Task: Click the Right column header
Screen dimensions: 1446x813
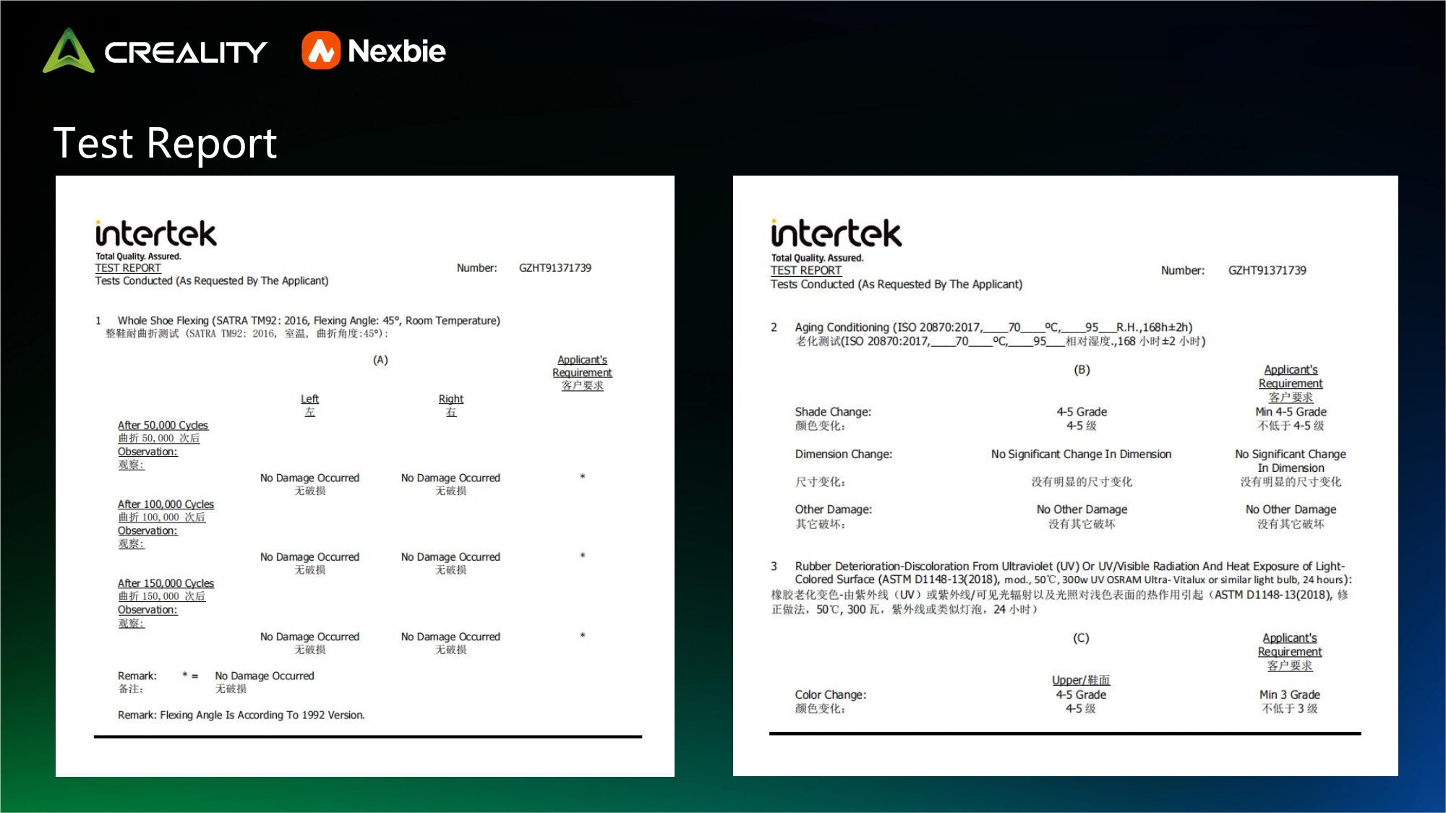Action: pos(450,399)
